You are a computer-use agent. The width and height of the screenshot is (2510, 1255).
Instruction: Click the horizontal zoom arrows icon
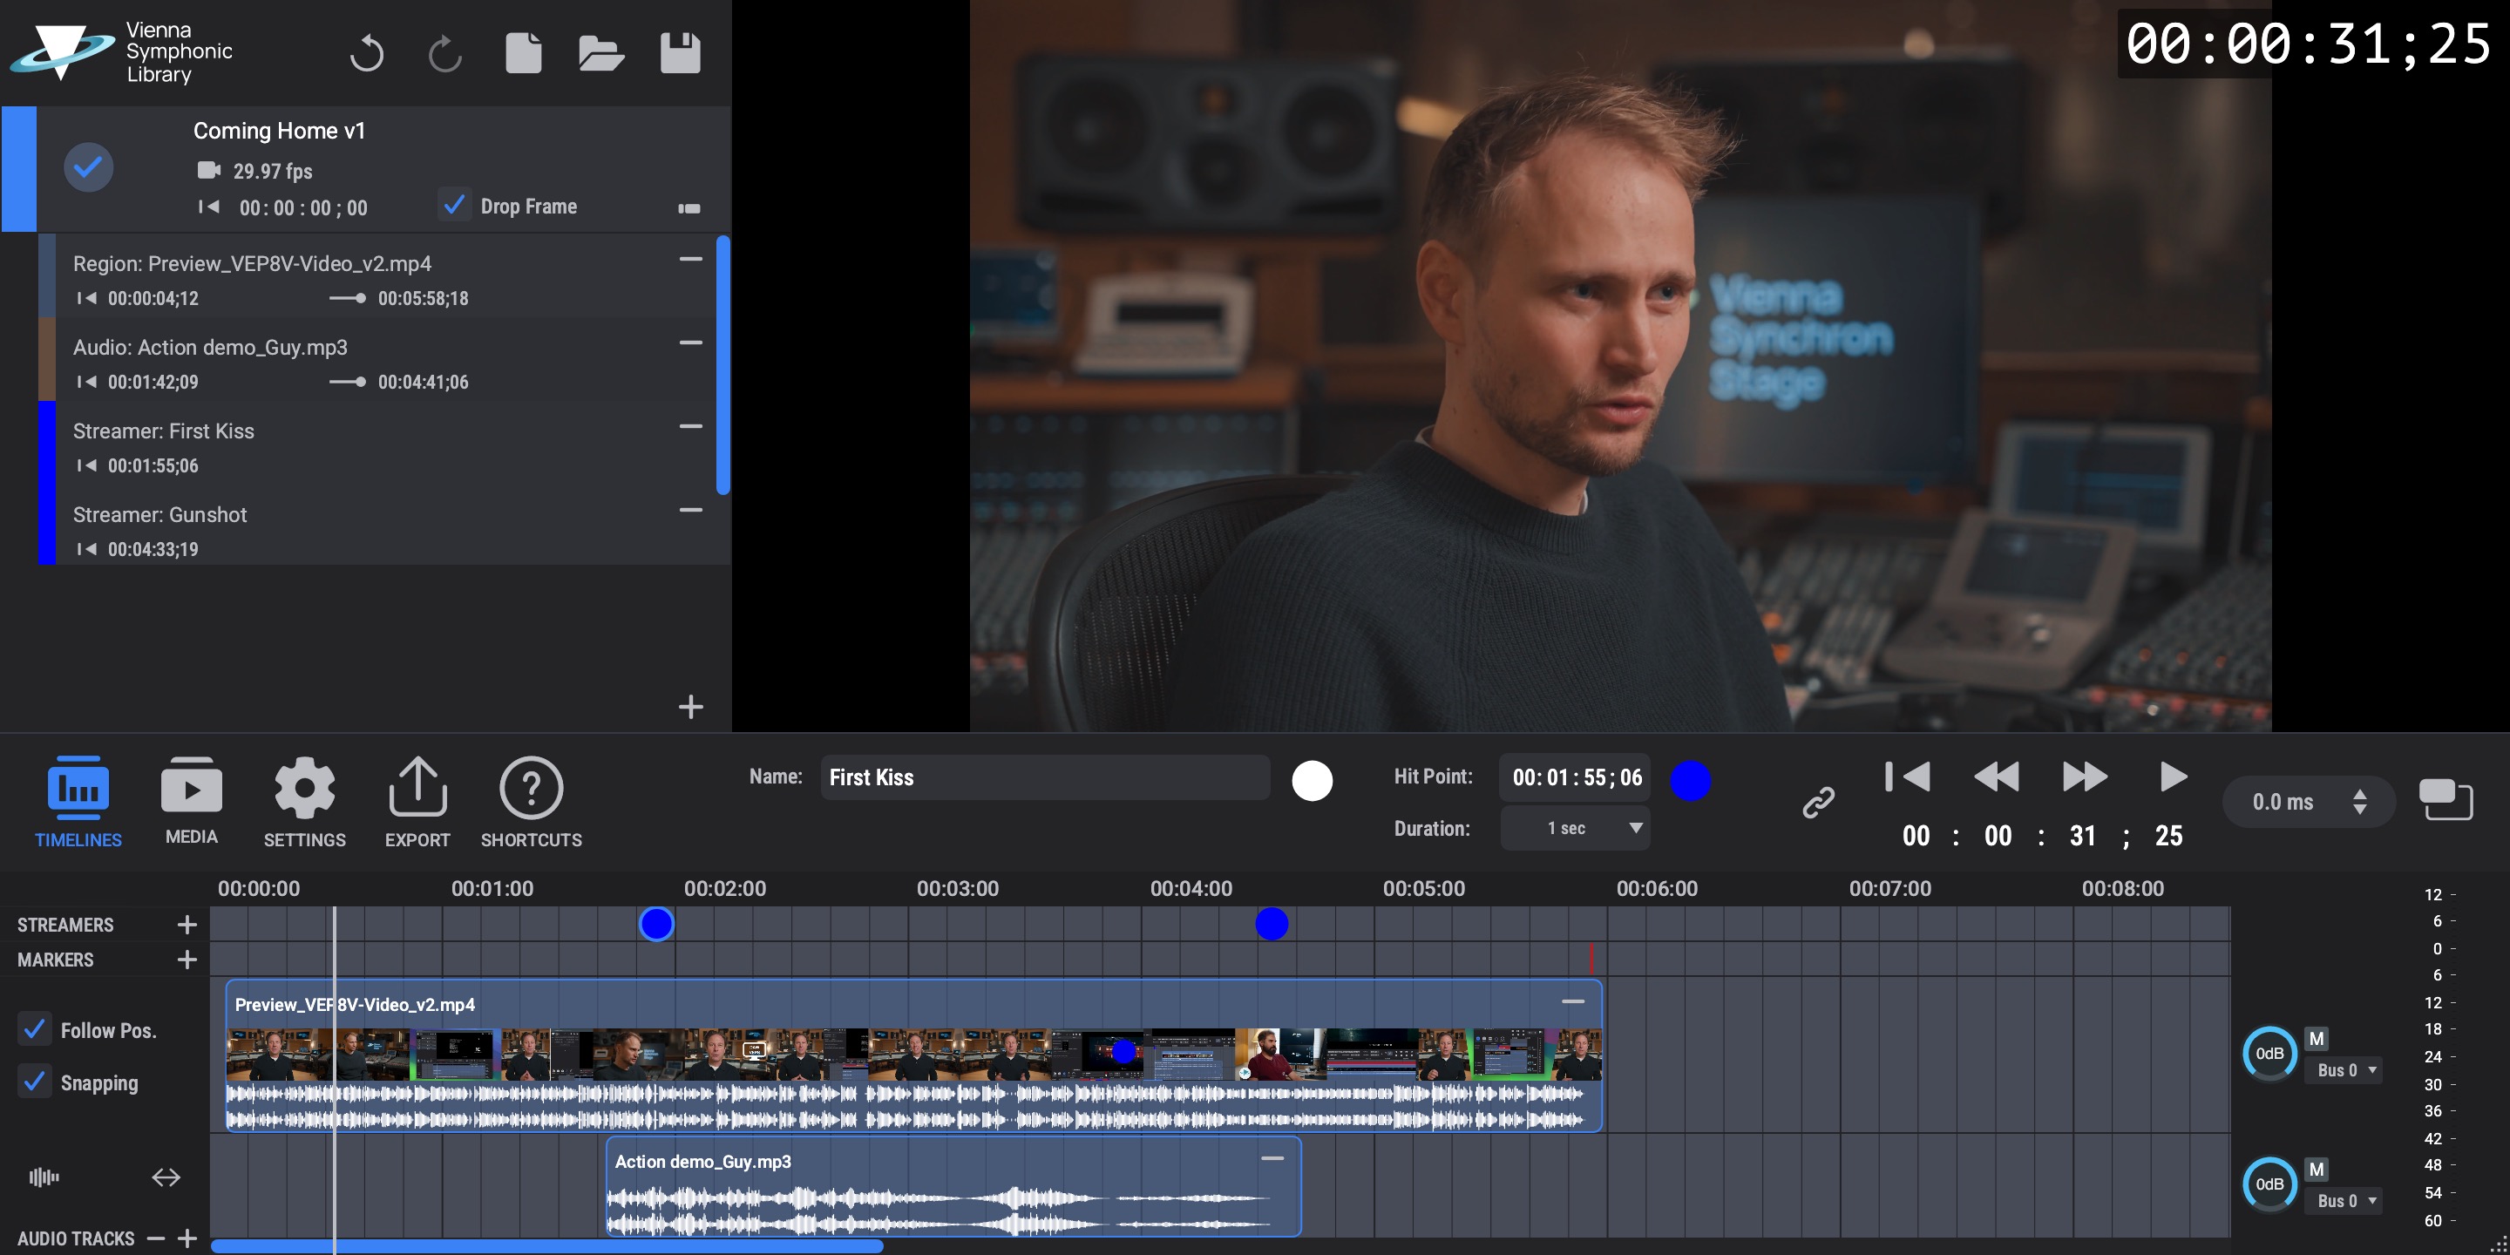coord(166,1177)
